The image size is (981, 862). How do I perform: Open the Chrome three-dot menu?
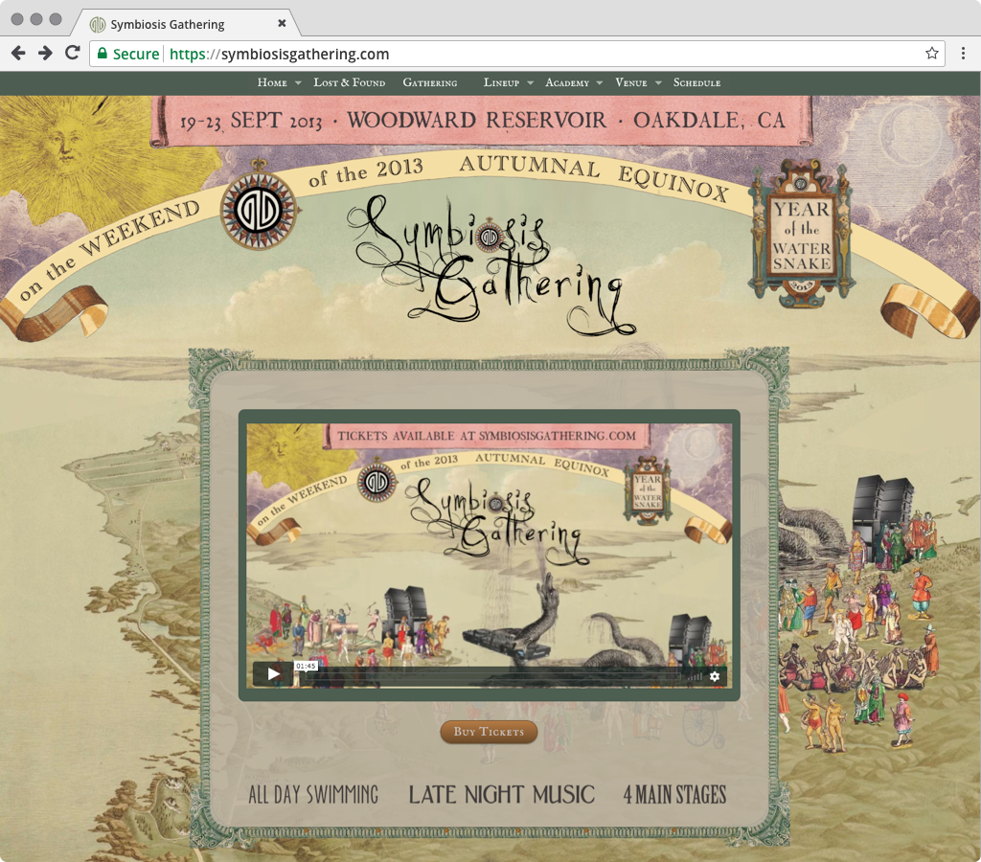[963, 54]
